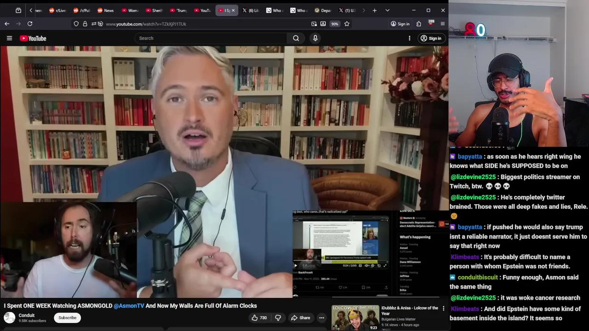Click the 9.58K subscribers text
Image resolution: width=589 pixels, height=331 pixels.
pyautogui.click(x=32, y=321)
